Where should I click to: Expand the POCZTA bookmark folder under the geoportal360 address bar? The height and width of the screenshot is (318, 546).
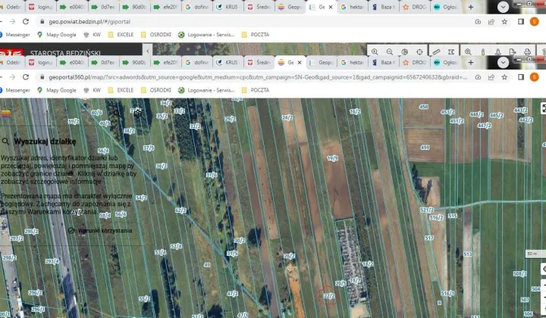point(256,89)
